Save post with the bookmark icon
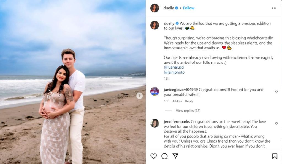 (x=275, y=156)
